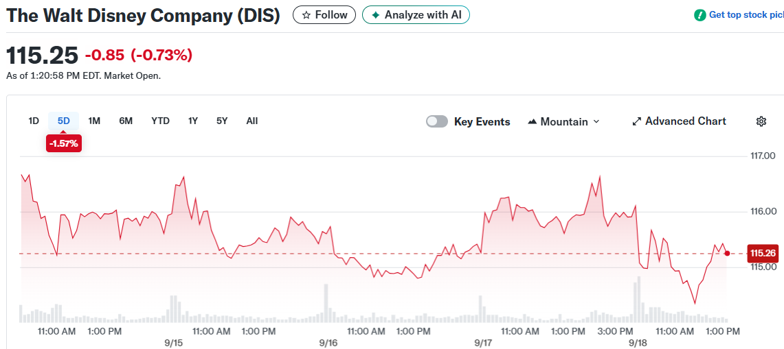This screenshot has height=349, width=784.
Task: Toggle the Key Events switch
Action: (x=436, y=122)
